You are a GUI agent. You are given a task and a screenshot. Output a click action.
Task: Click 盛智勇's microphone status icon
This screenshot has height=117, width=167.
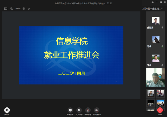pos(162,28)
